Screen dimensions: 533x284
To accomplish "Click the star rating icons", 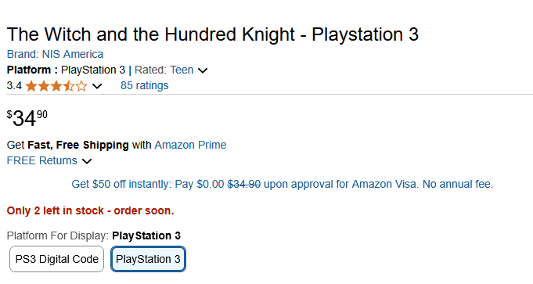I will tap(56, 86).
